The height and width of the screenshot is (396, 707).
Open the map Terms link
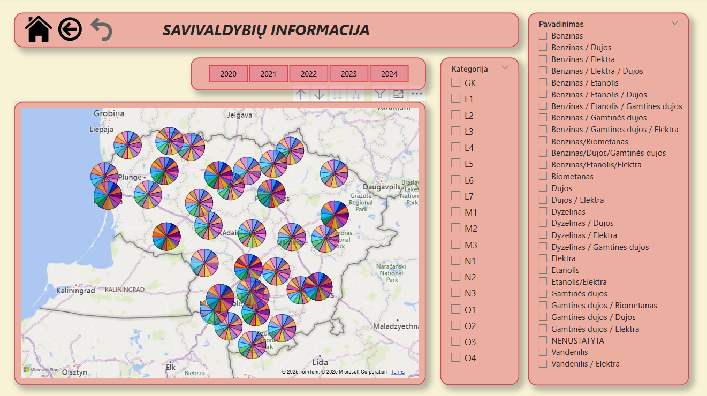[398, 372]
